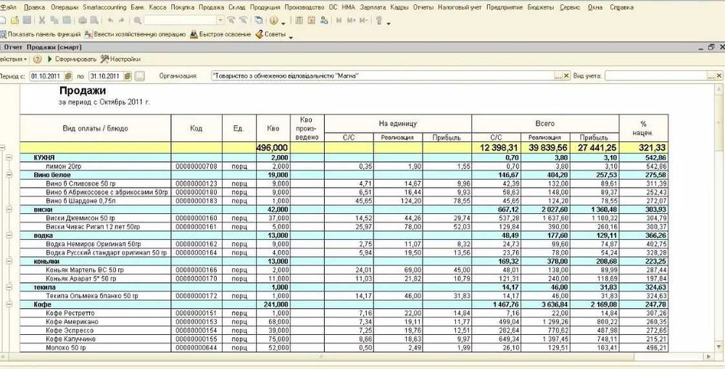
Task: Open the Зарплата menu
Action: tap(373, 7)
